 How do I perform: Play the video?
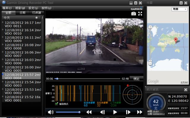[x=115, y=112]
